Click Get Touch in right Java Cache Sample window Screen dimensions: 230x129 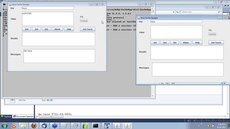tap(216, 43)
